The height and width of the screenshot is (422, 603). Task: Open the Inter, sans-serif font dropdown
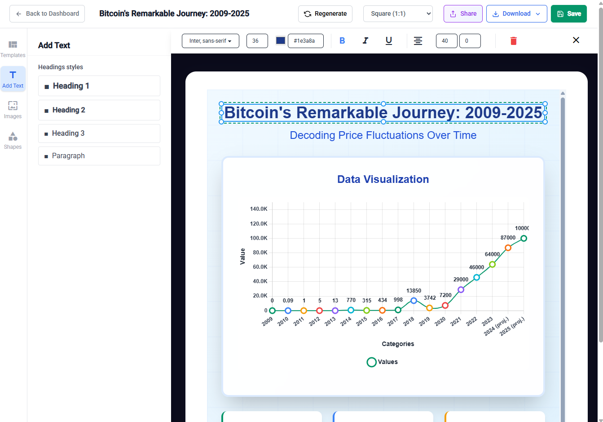(211, 41)
